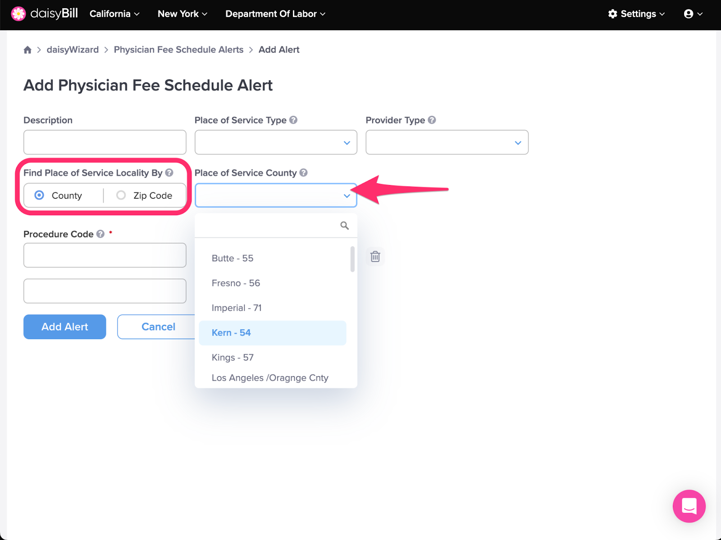Open the California menu
This screenshot has width=721, height=540.
click(x=114, y=14)
